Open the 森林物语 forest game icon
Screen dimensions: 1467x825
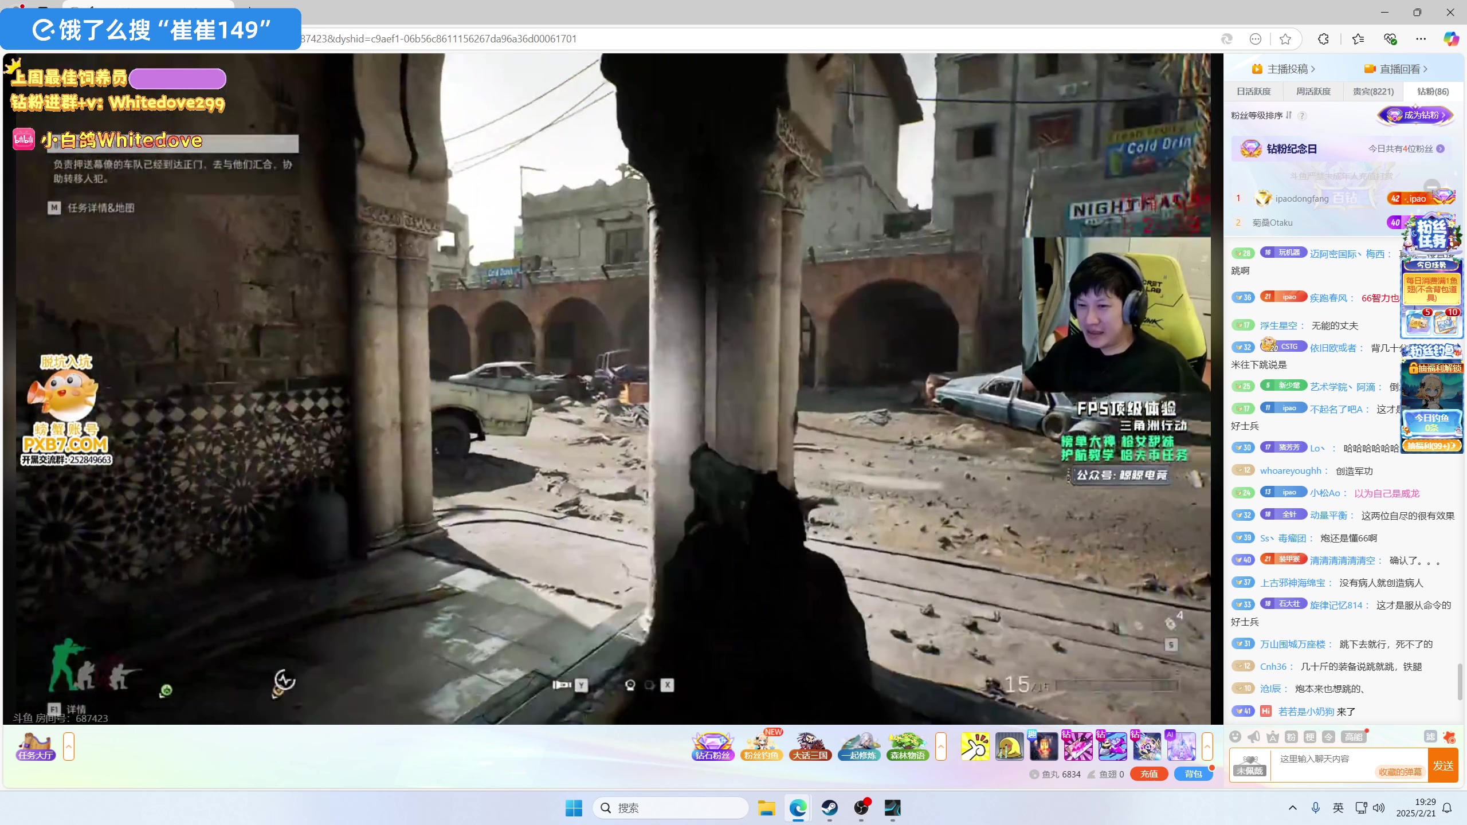[x=908, y=746]
